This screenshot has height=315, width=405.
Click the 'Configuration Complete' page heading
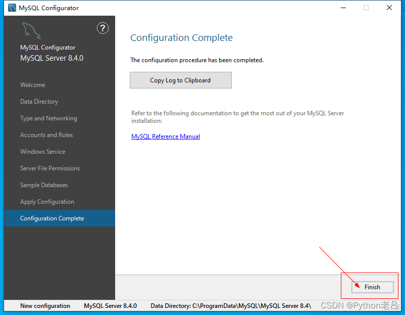(x=181, y=38)
